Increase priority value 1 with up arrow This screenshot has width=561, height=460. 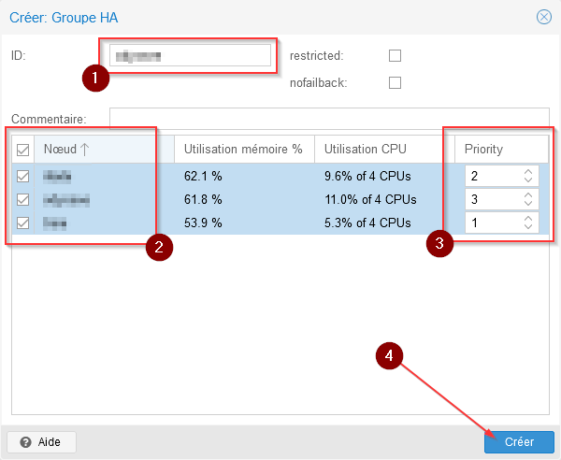528,218
